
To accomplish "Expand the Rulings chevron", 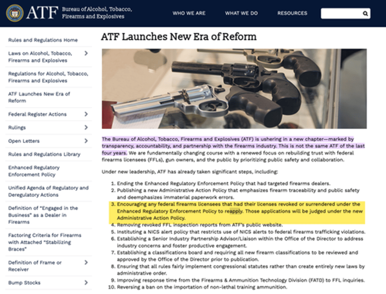I will click(86, 127).
